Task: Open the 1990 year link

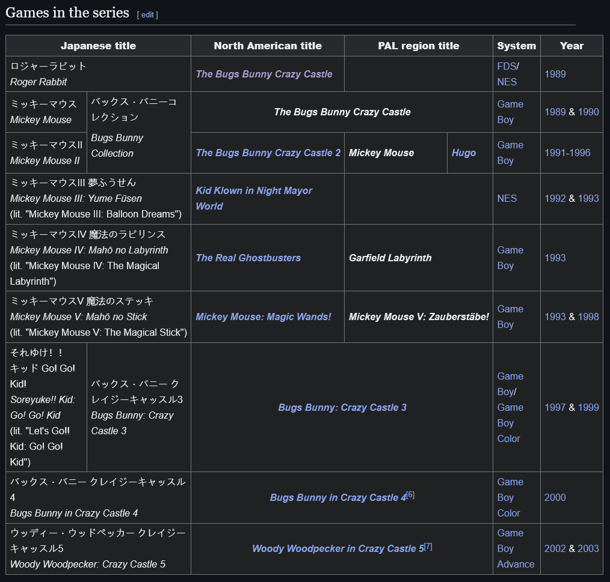Action: (588, 112)
